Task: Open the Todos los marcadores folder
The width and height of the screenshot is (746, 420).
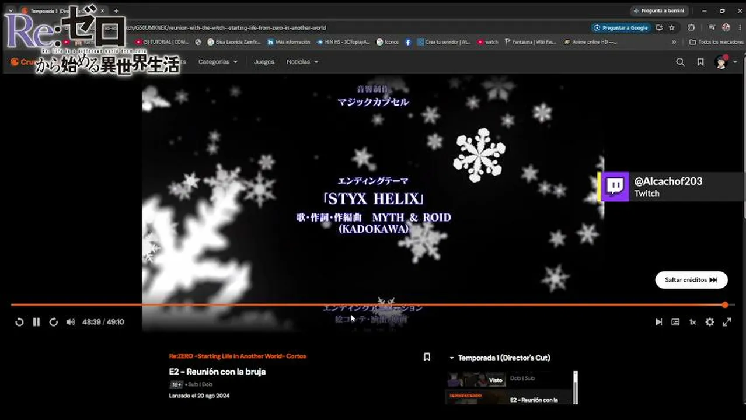Action: 716,42
